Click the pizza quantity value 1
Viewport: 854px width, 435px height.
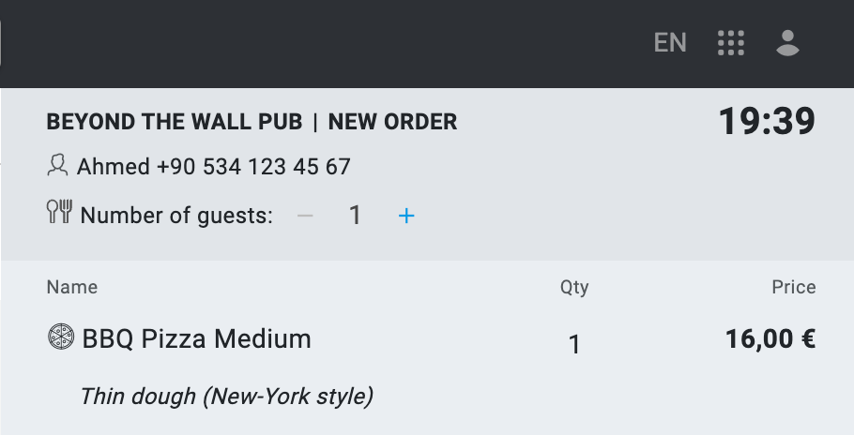point(574,345)
